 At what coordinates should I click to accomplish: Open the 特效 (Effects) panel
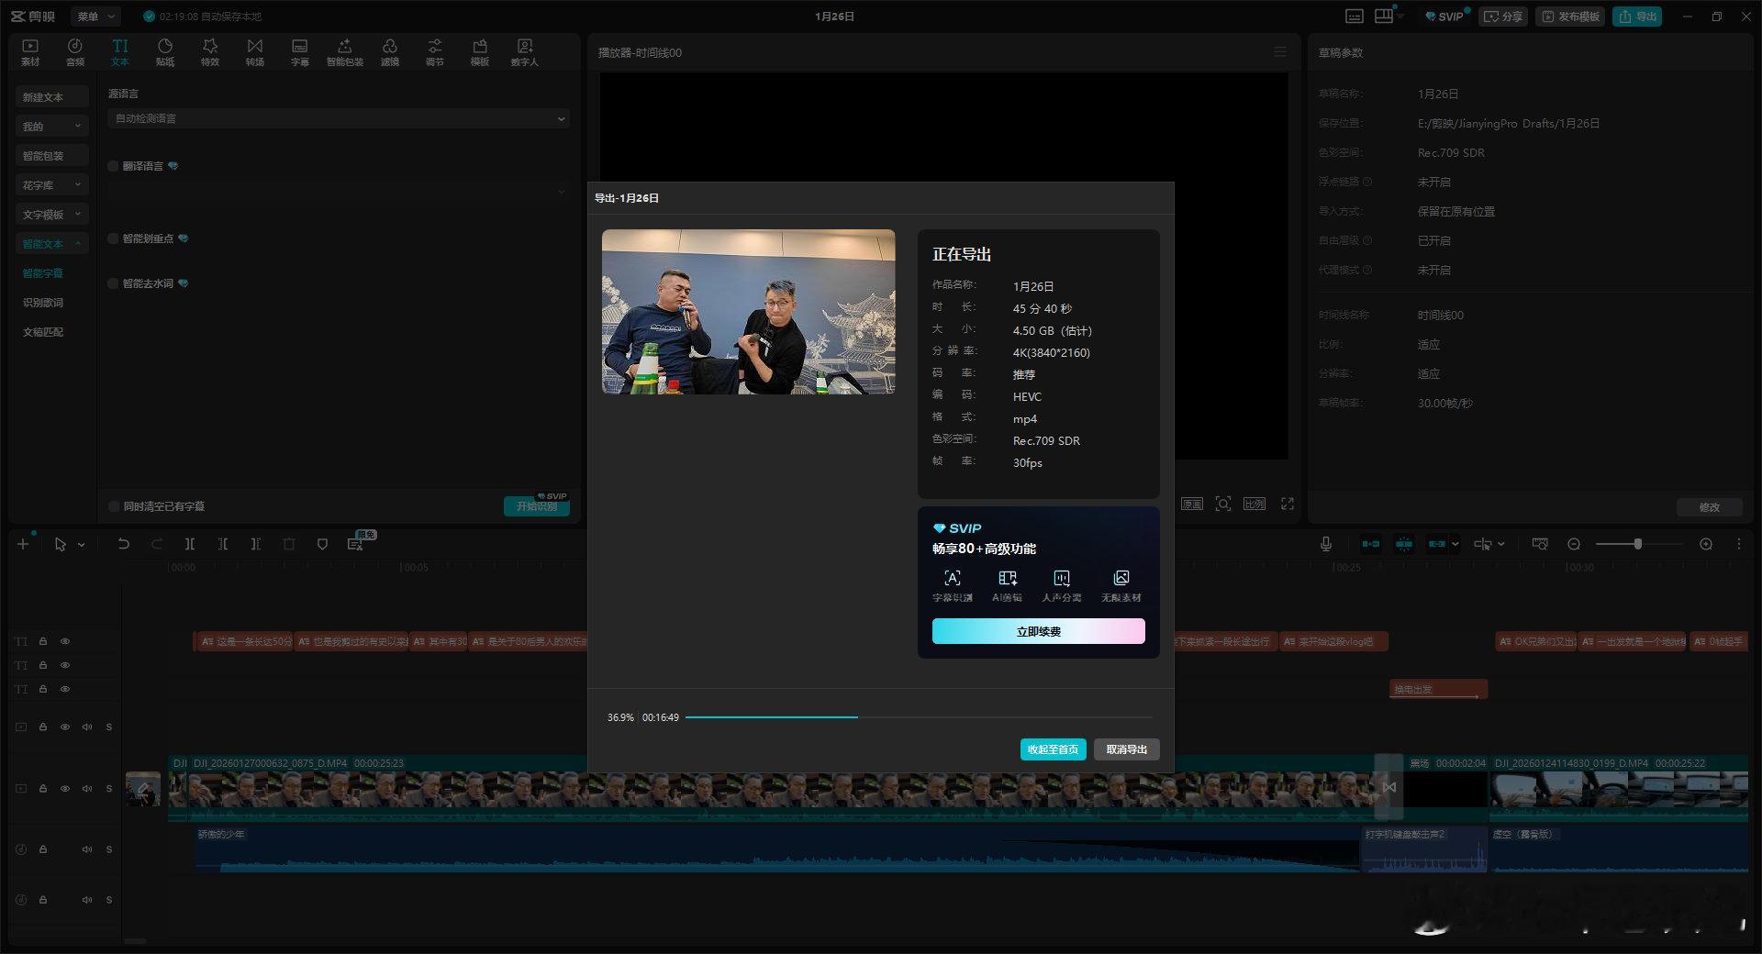click(x=210, y=51)
